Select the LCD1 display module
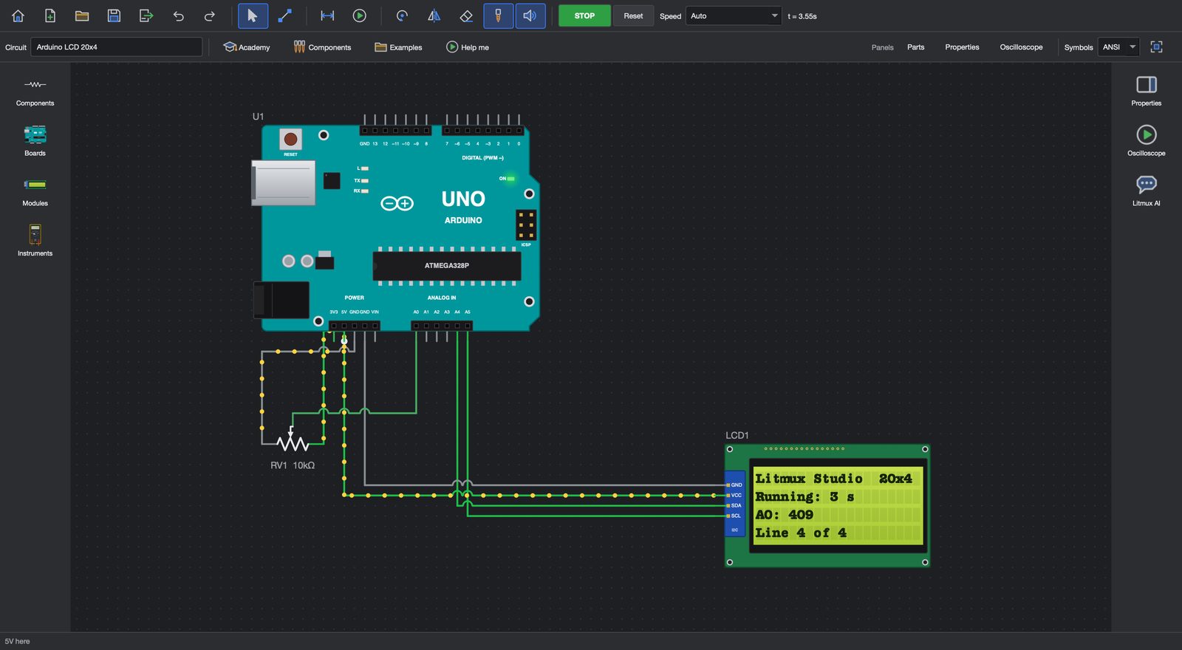The height and width of the screenshot is (650, 1182). click(x=827, y=506)
